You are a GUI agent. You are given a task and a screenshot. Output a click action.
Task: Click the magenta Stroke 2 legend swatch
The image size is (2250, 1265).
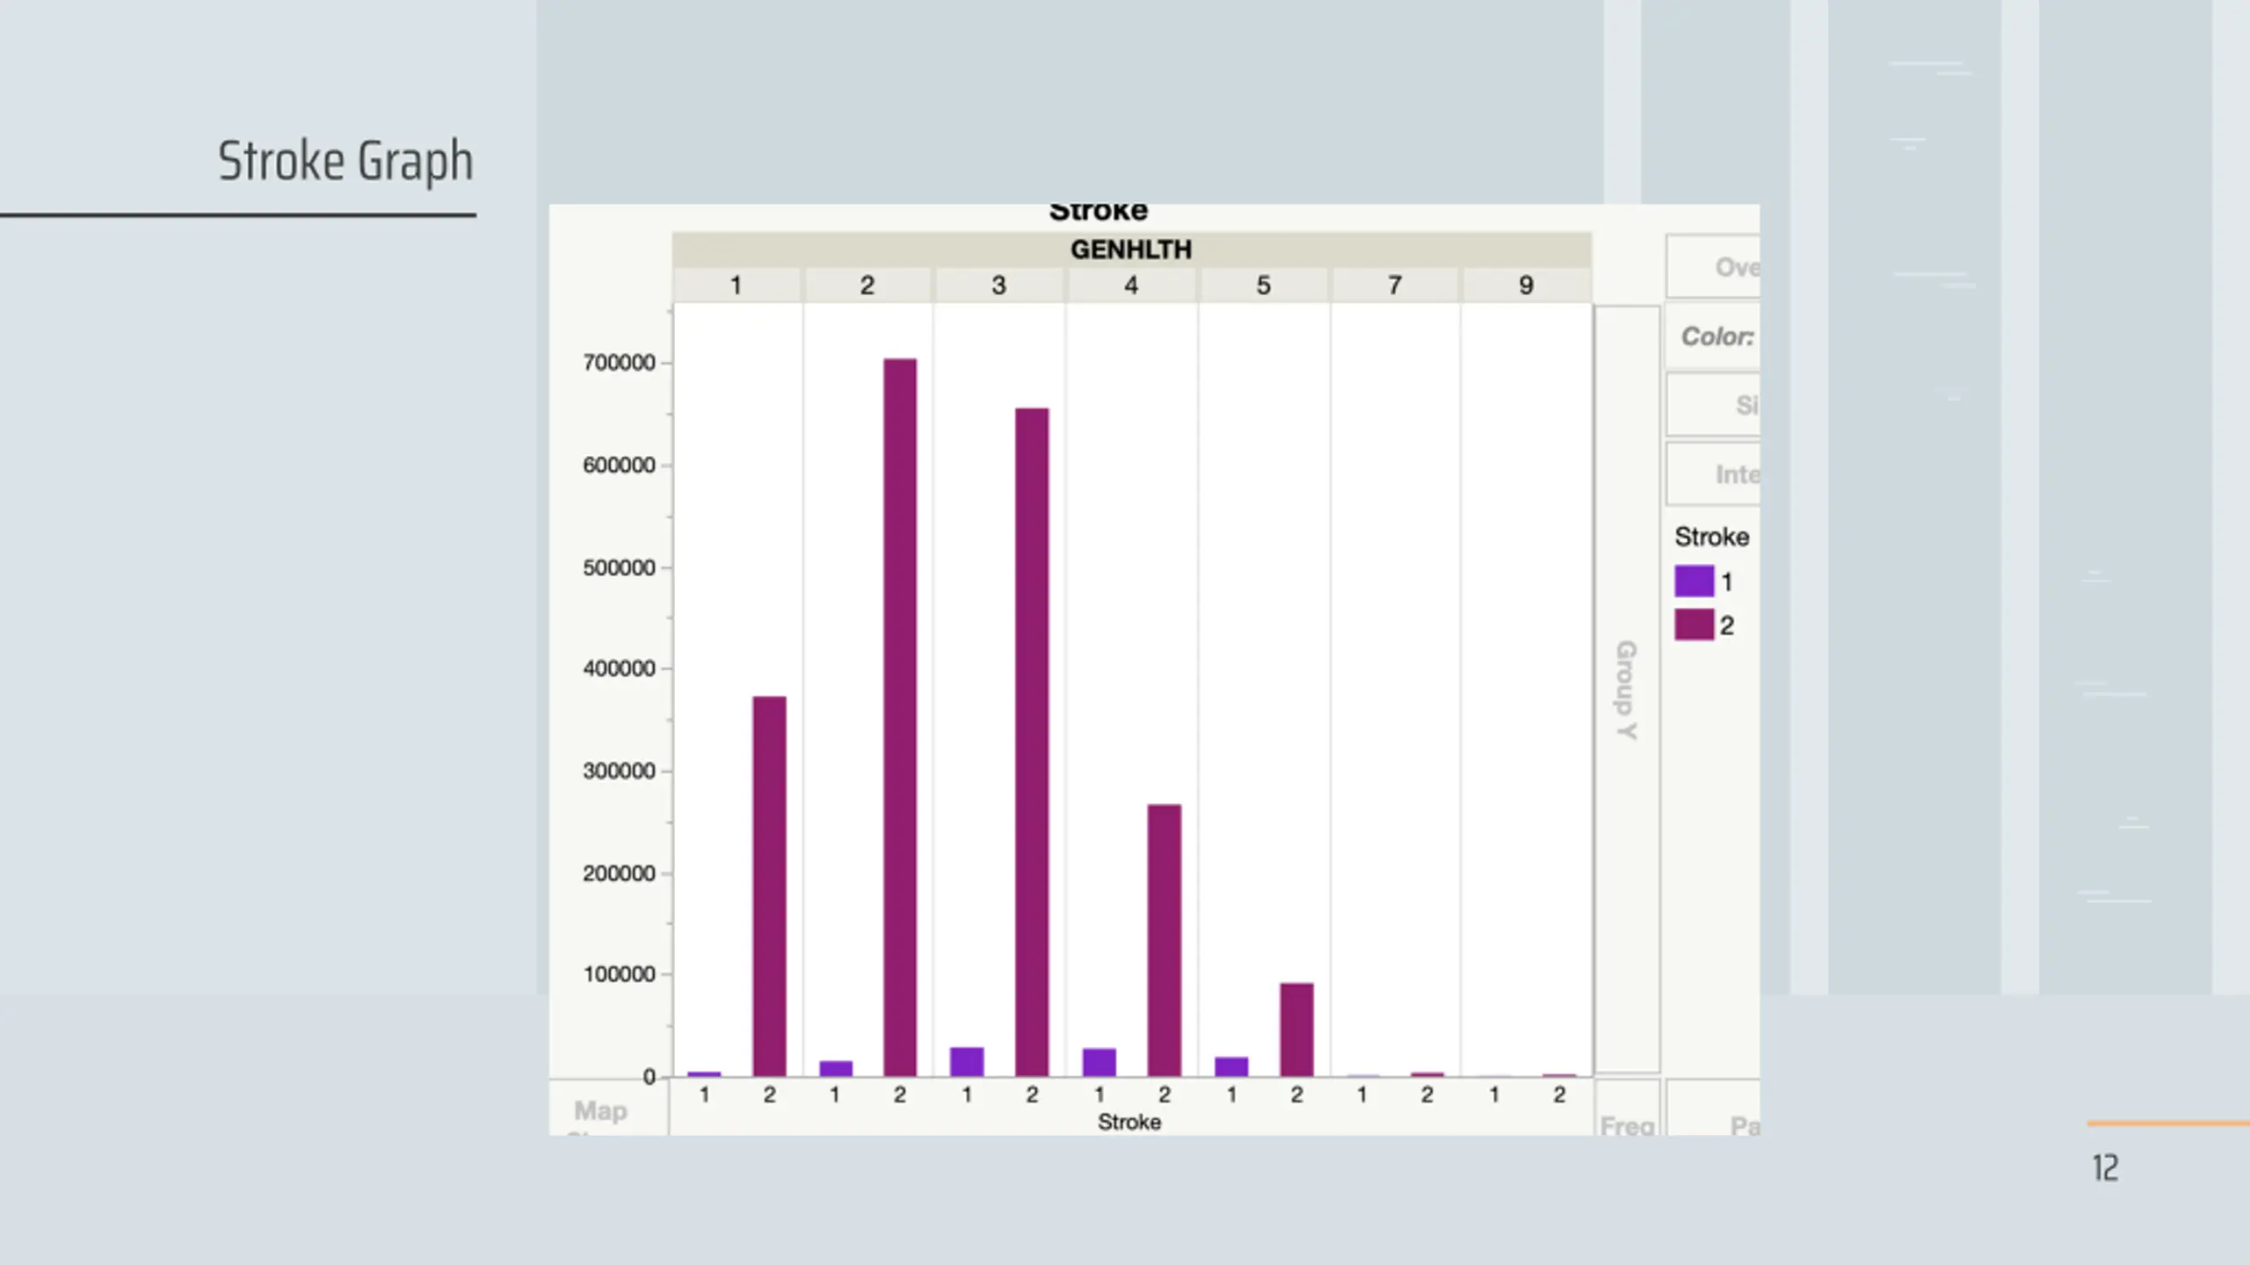click(x=1694, y=625)
